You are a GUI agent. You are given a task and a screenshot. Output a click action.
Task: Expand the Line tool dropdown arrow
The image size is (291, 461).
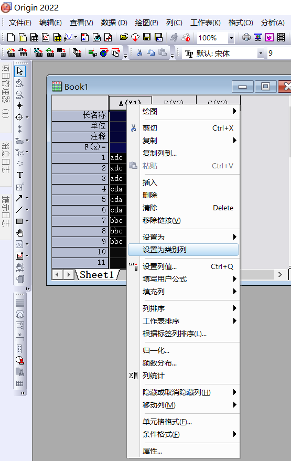click(27, 210)
